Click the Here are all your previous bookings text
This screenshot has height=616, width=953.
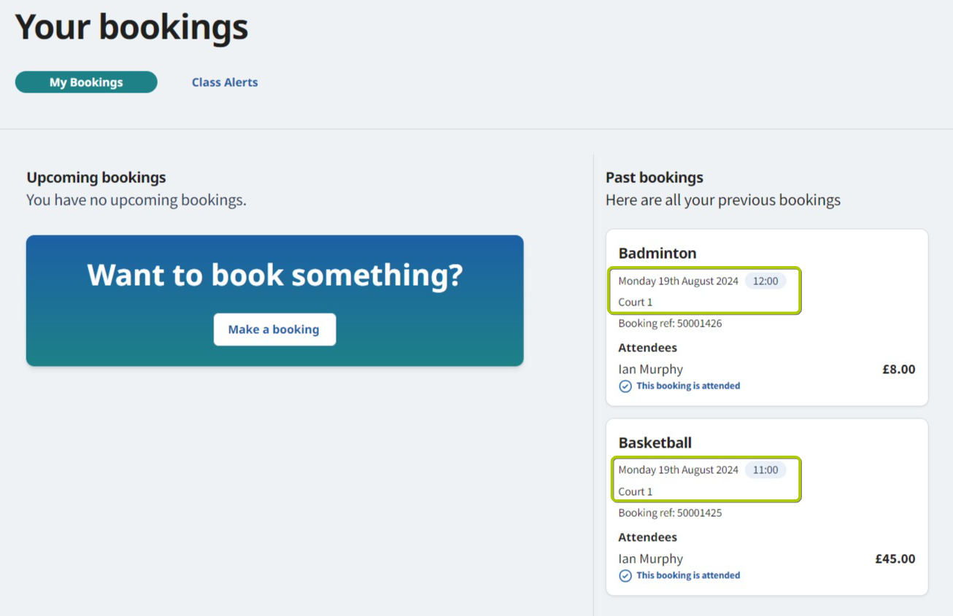click(723, 200)
